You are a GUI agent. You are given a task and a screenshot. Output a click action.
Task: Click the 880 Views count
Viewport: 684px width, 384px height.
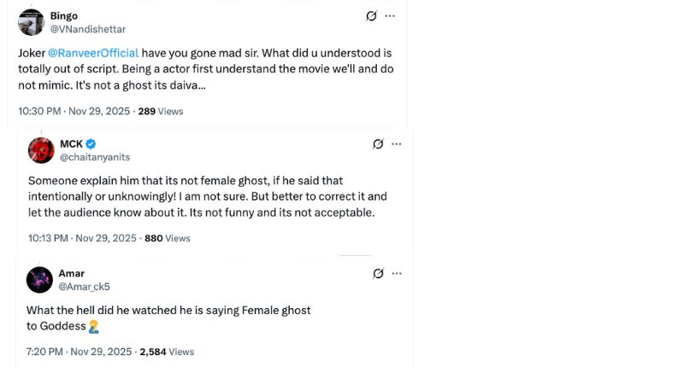click(x=167, y=238)
